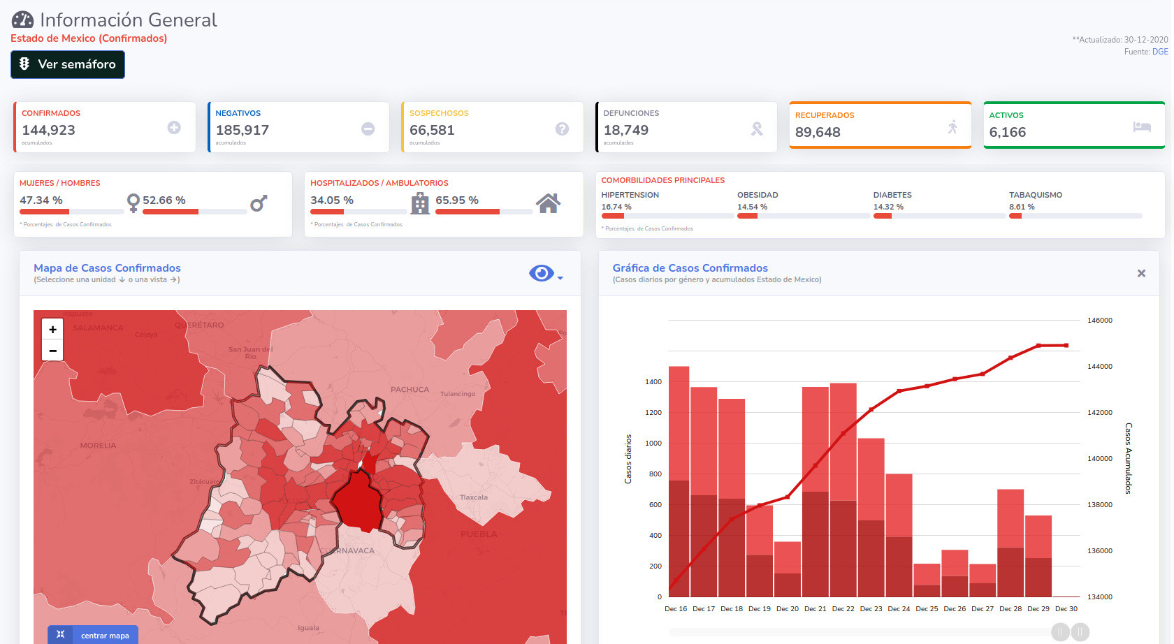Viewport: 1174px width, 644px height.
Task: Click the minus icon in Negativos card
Action: pos(368,129)
